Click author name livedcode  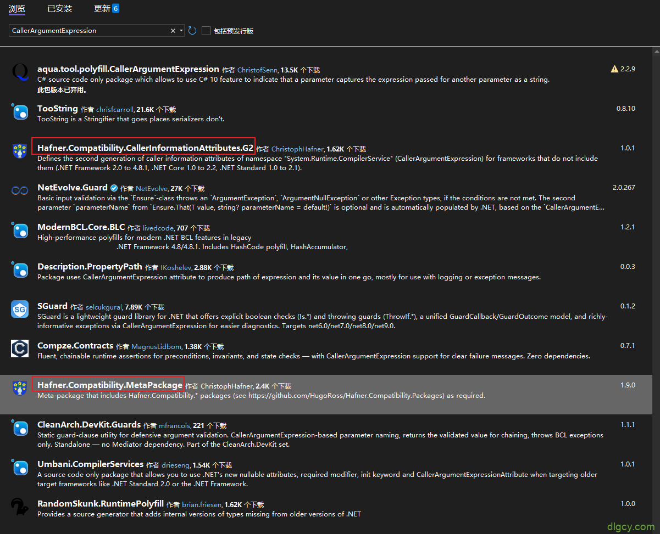158,228
